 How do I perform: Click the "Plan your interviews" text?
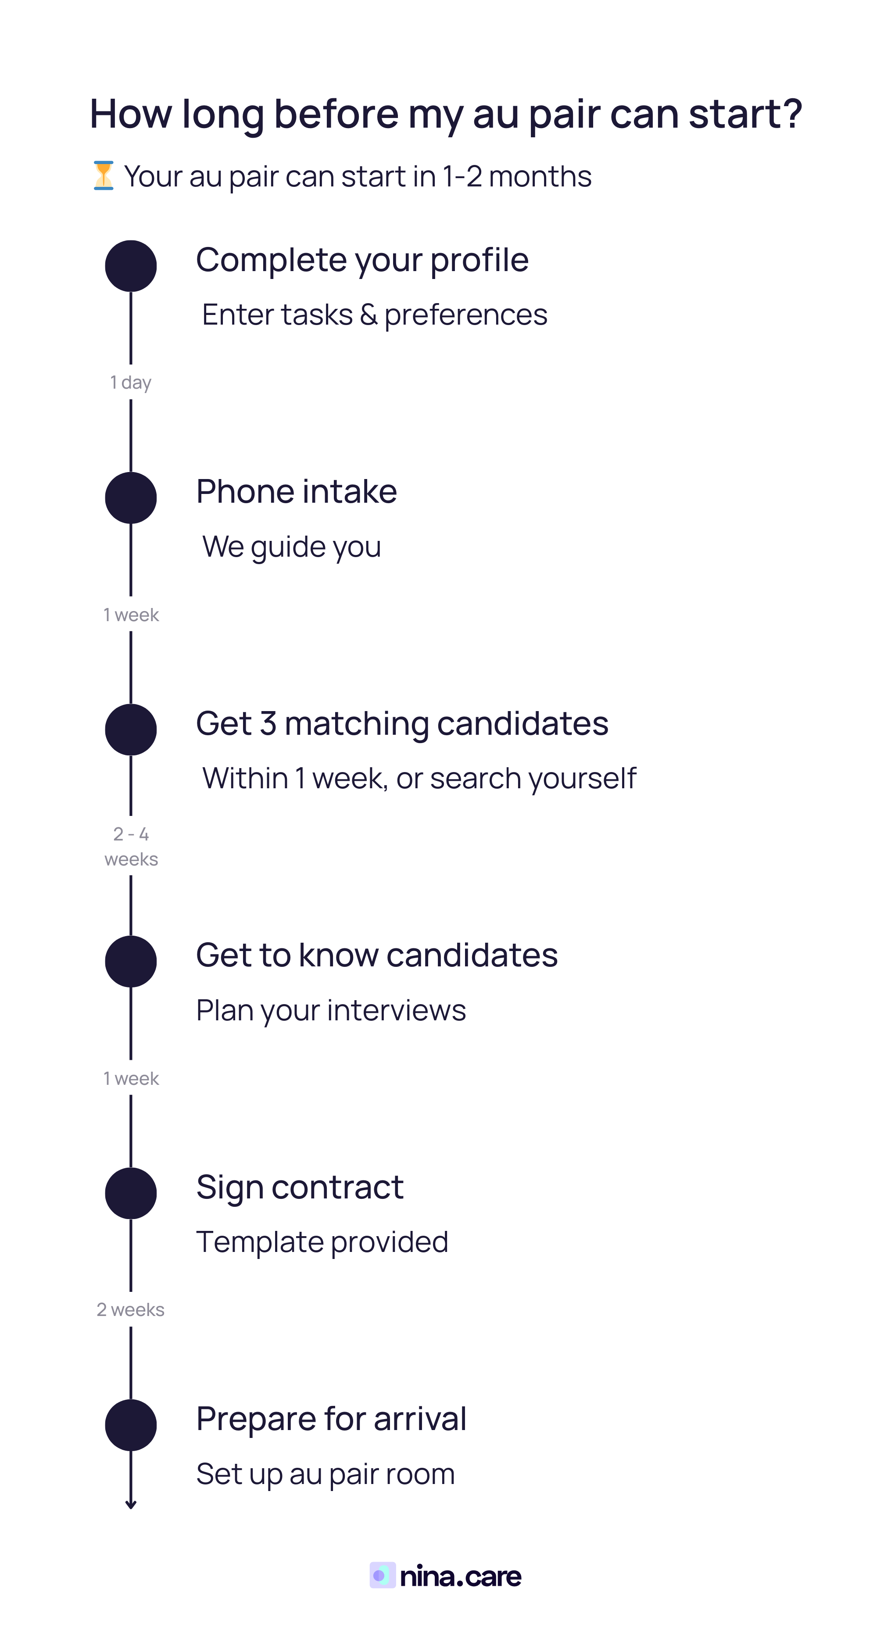(x=331, y=1010)
